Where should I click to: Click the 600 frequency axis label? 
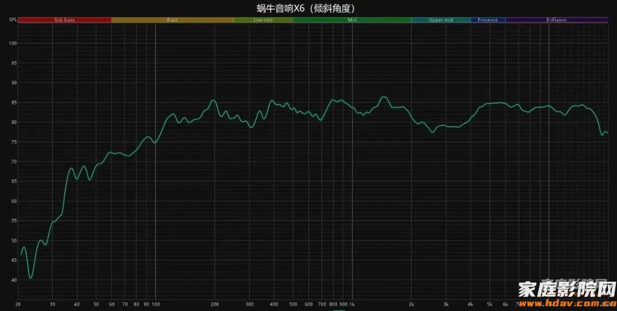click(x=308, y=304)
